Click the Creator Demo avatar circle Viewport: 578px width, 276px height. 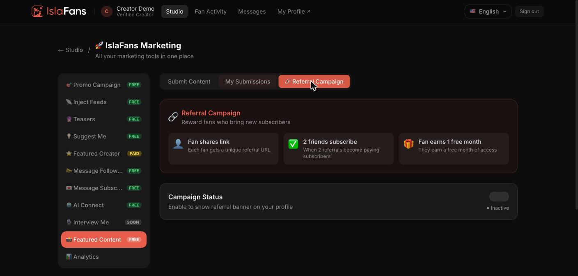point(107,11)
